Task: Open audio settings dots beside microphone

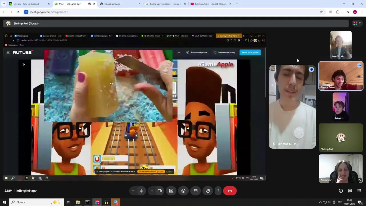Action: [x=134, y=191]
